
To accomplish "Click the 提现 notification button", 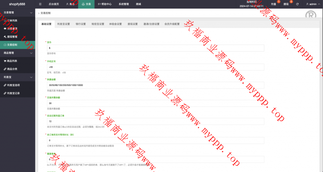I will tap(286, 4).
